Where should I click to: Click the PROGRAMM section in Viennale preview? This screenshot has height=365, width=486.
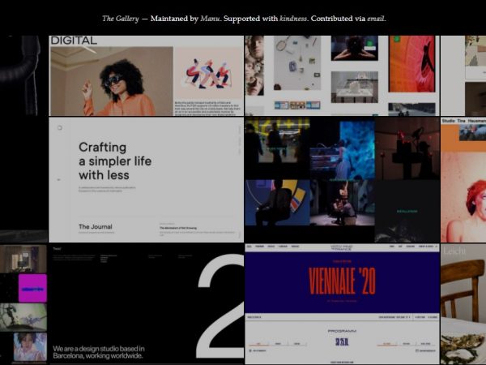pos(341,331)
